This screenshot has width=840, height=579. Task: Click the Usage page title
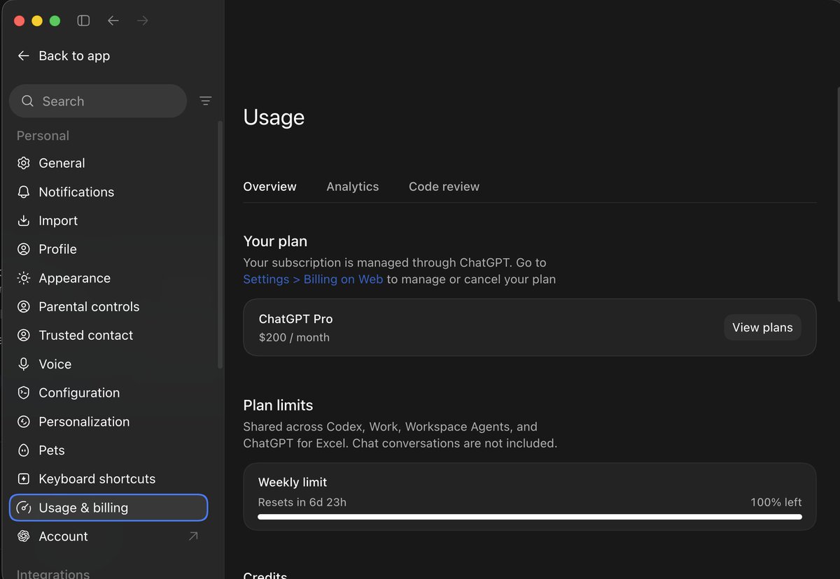click(274, 117)
